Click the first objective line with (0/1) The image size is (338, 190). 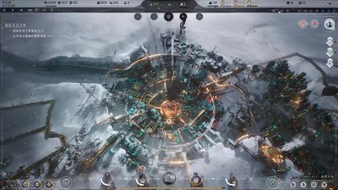(x=29, y=31)
